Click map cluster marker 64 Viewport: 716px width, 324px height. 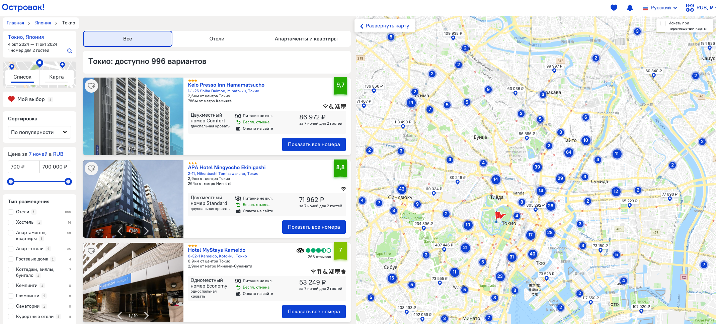coord(569,152)
